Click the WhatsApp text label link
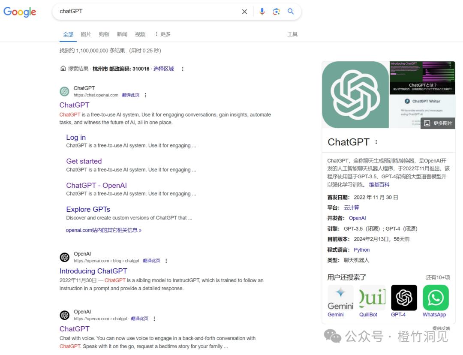Viewport: 463px width, 355px height. [434, 315]
